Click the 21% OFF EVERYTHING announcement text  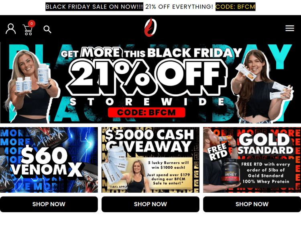179,7
